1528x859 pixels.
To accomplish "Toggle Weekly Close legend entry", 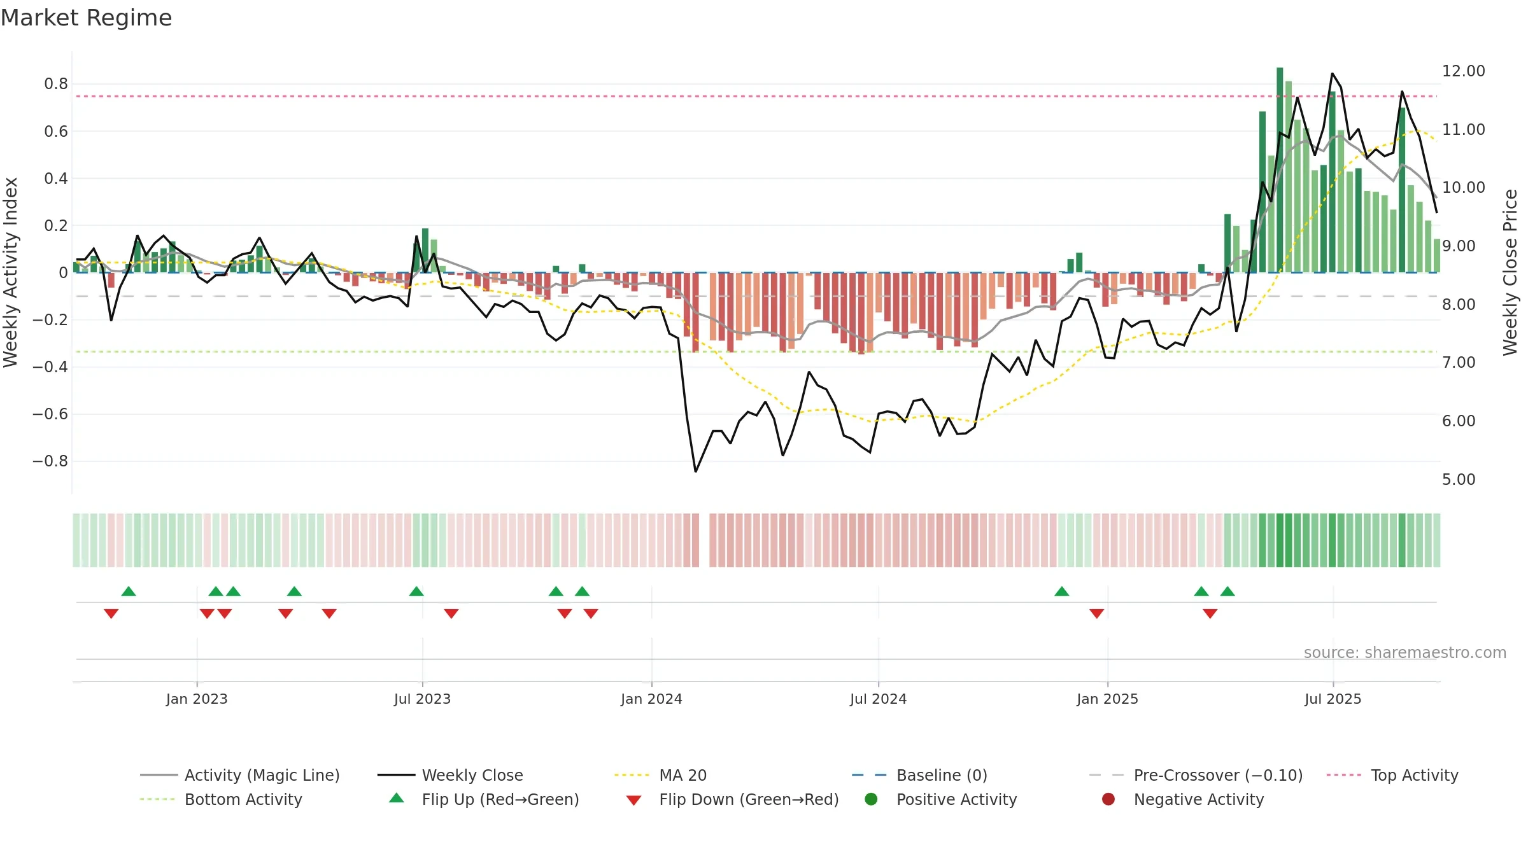I will tap(450, 775).
